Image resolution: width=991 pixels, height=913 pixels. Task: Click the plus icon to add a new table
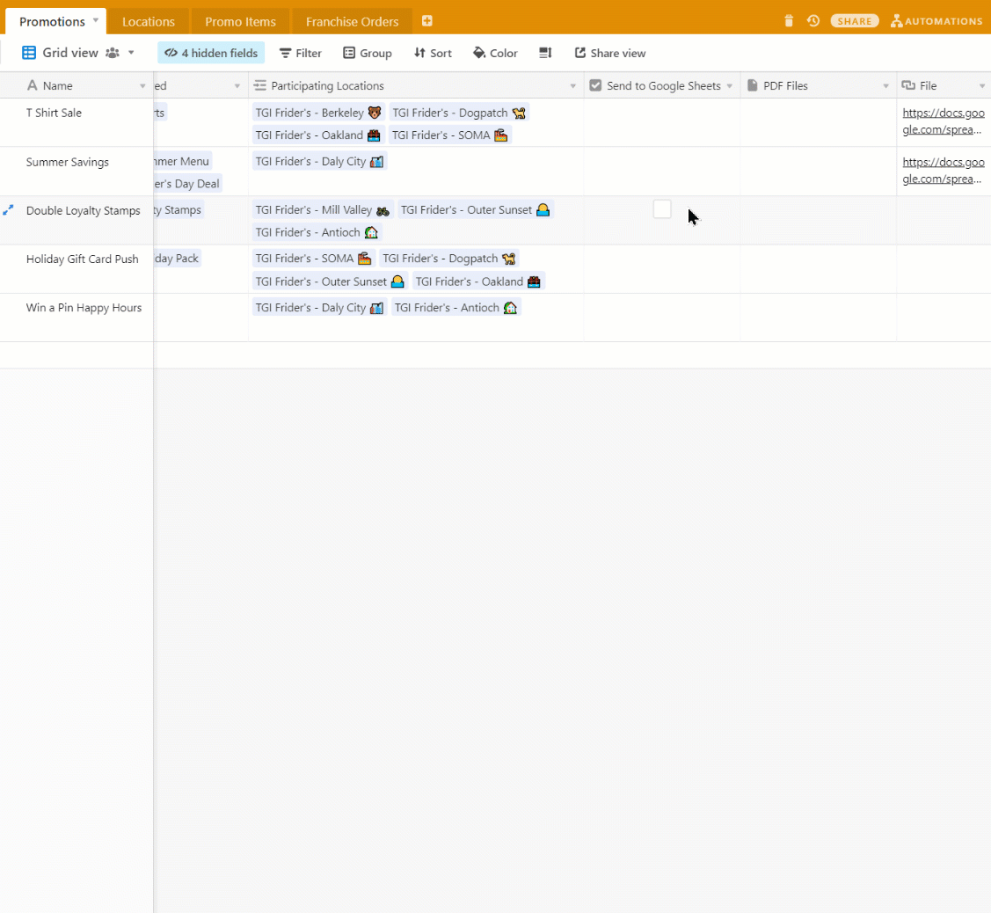[x=426, y=20]
